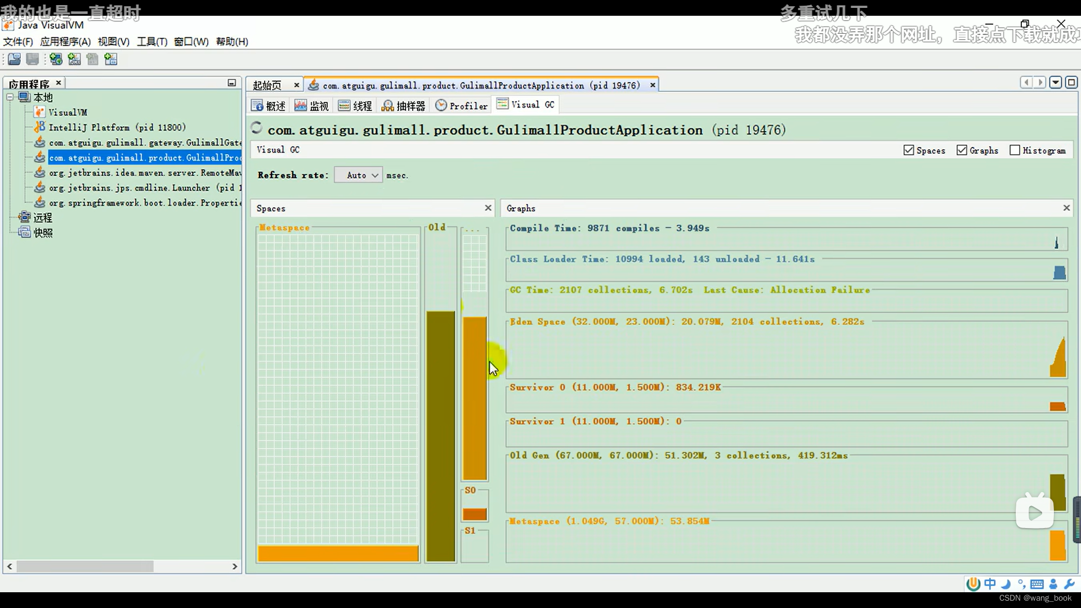Screen dimensions: 1081x608
Task: Select IntelliJ Platform (pid 11800) entry
Action: (x=117, y=128)
